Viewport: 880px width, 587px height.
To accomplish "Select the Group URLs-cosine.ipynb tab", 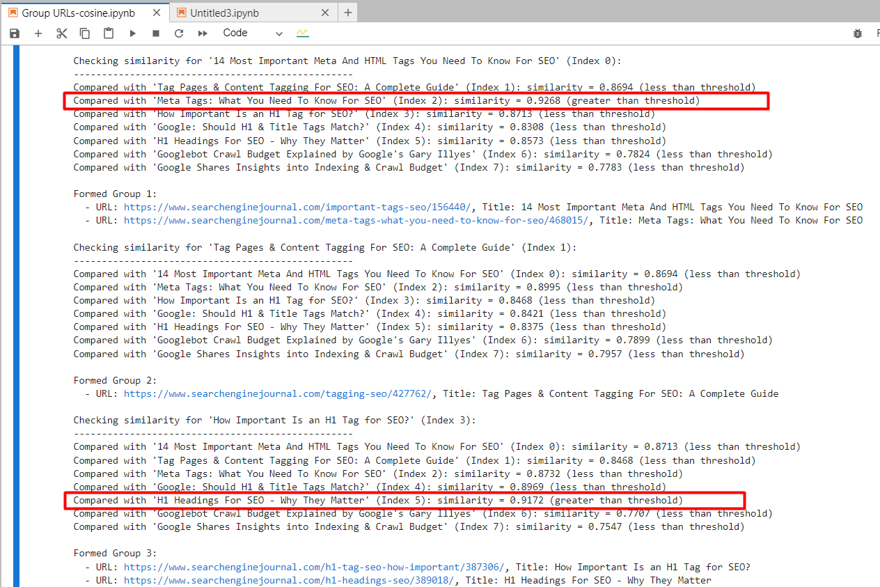I will click(x=77, y=12).
